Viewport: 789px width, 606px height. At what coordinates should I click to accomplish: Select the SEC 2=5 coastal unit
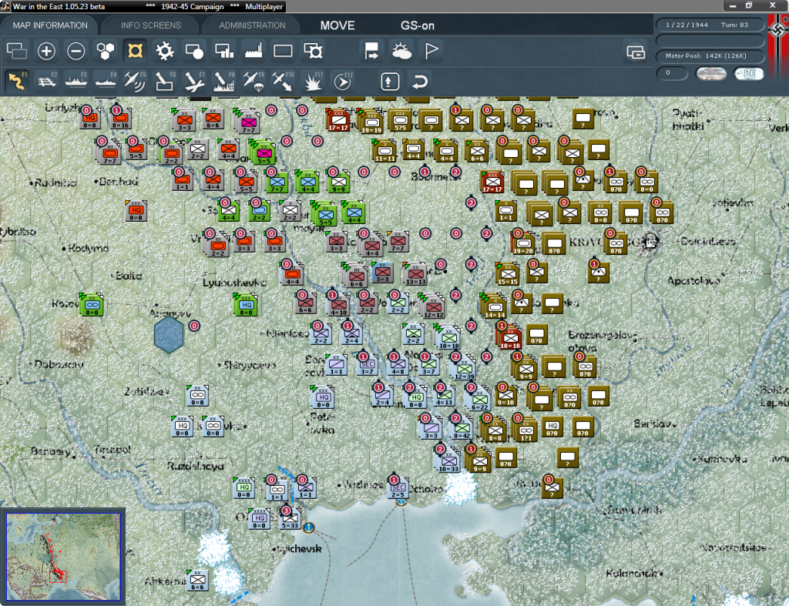[x=397, y=488]
